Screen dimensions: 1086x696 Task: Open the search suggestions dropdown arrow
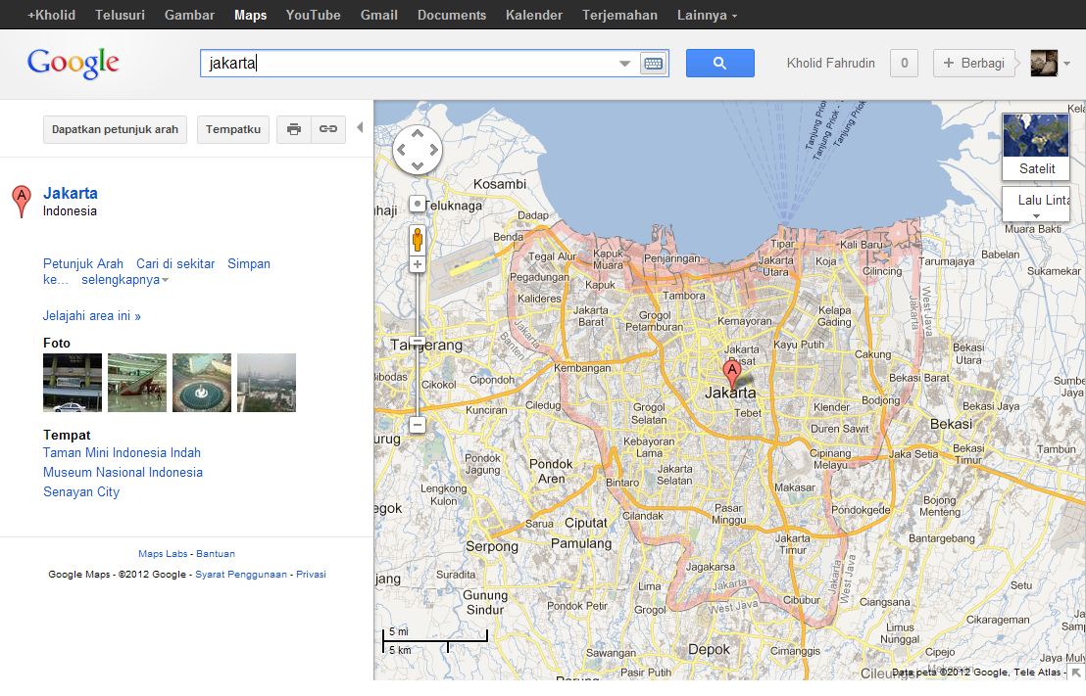click(x=624, y=62)
